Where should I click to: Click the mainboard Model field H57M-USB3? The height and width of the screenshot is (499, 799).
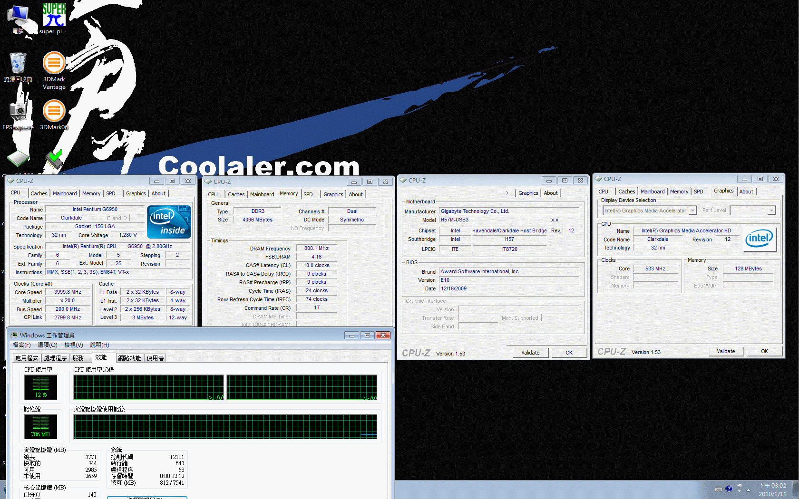click(x=483, y=220)
